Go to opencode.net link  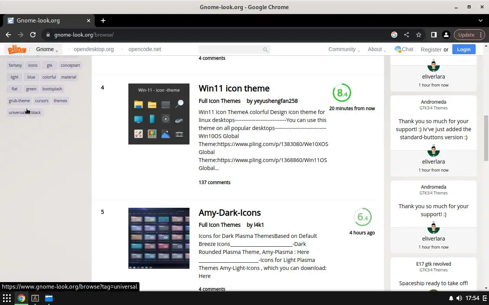145,49
